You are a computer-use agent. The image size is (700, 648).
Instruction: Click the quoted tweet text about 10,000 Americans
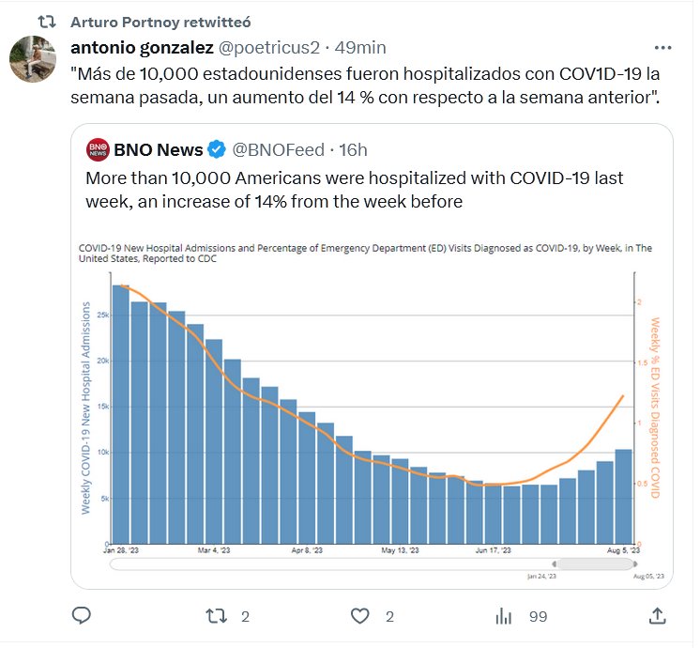[355, 189]
